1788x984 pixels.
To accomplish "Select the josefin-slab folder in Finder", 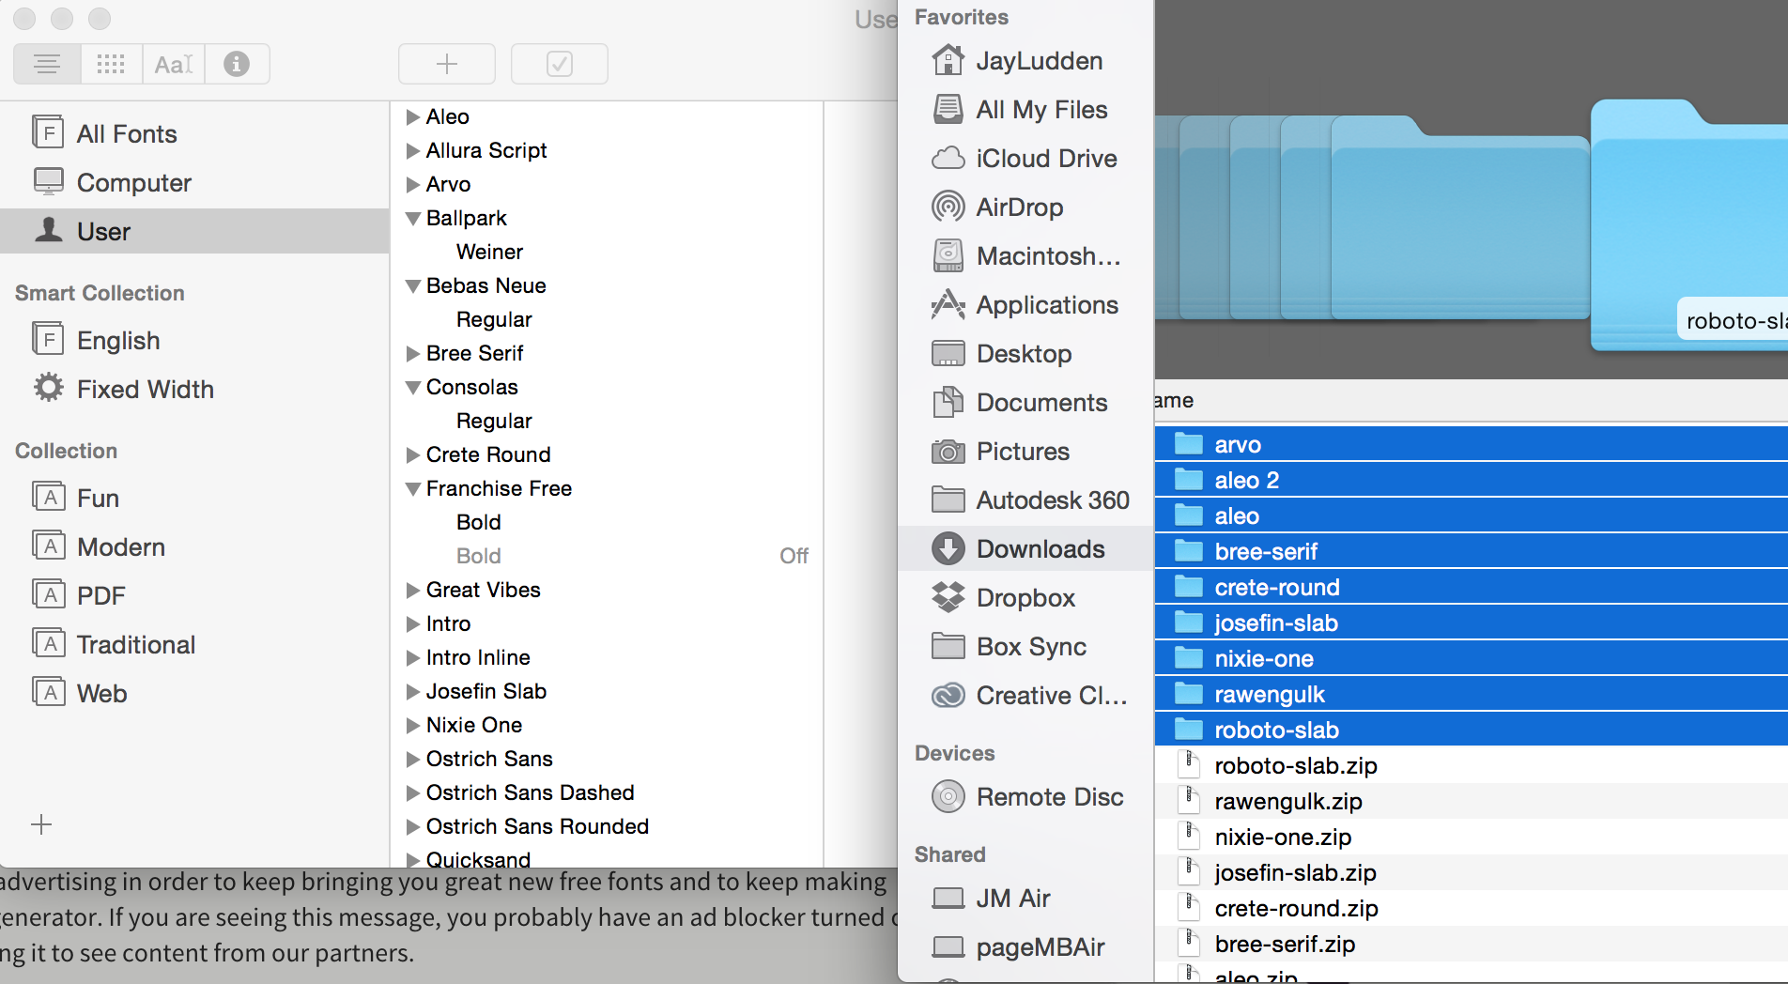I will pyautogui.click(x=1472, y=623).
